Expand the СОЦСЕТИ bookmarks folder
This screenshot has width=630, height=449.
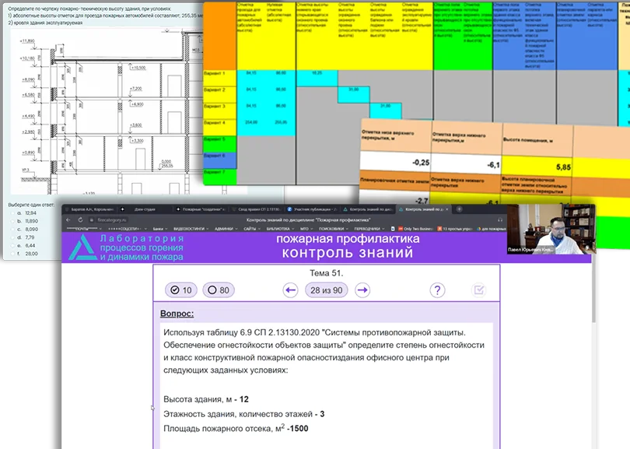[x=127, y=229]
